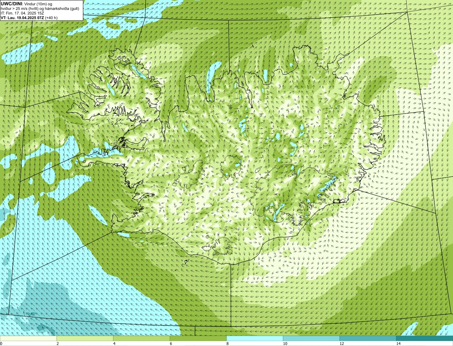453x346 pixels.
Task: Click the legend scale label "2"
Action: coord(57,344)
